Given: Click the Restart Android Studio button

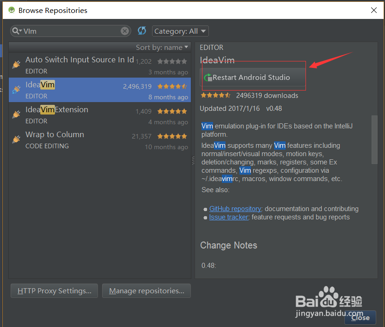Looking at the screenshot, I should pyautogui.click(x=253, y=77).
